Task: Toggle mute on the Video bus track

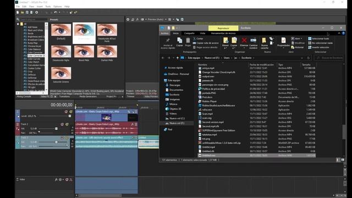Action: (67, 180)
